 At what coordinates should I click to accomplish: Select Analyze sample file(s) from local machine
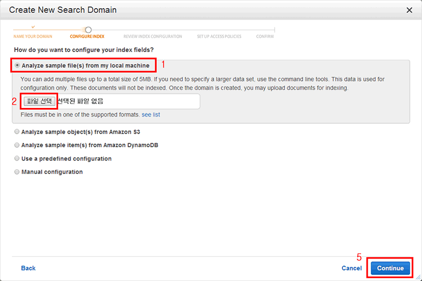tap(18, 65)
